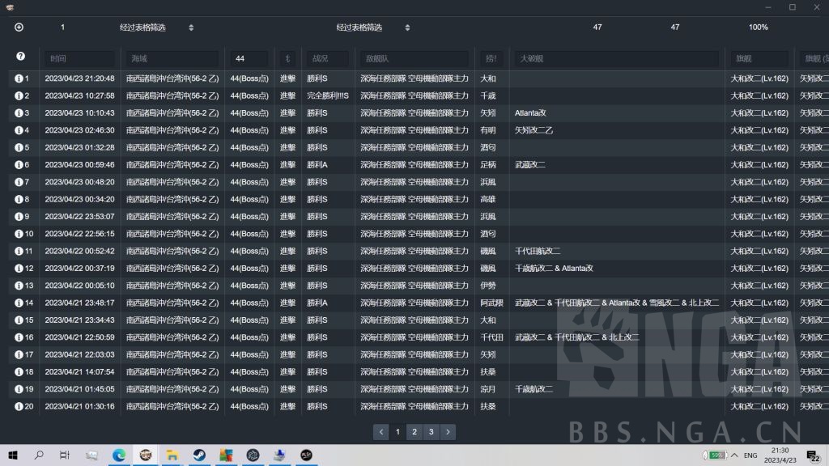Click the next page arrow button

449,432
